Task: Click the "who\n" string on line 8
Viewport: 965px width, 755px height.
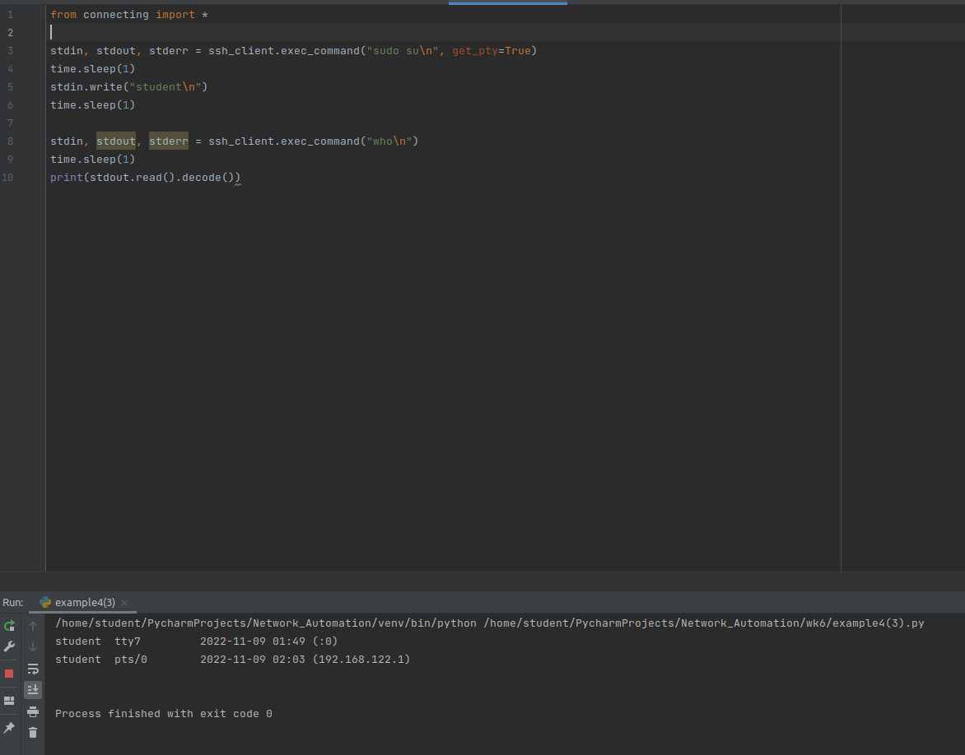Action: pos(389,141)
